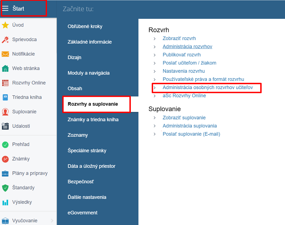The image size is (285, 225).
Task: Expand the chevron beside Zobraziť rozvrh
Action: [x=154, y=39]
